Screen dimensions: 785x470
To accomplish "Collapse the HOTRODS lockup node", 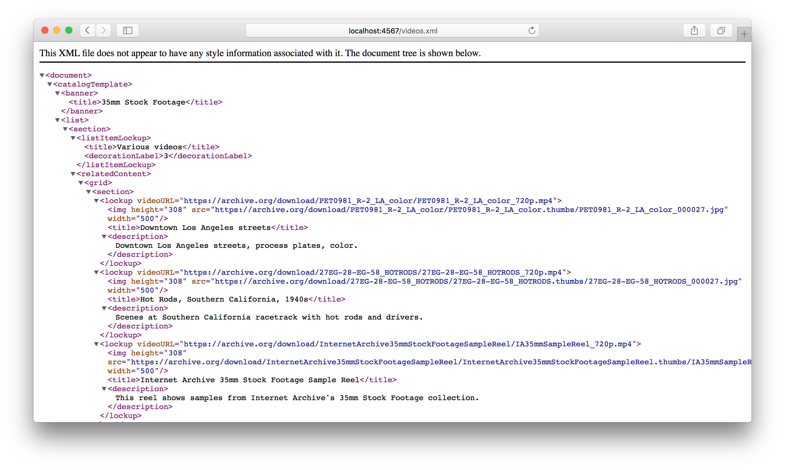I will pyautogui.click(x=96, y=272).
